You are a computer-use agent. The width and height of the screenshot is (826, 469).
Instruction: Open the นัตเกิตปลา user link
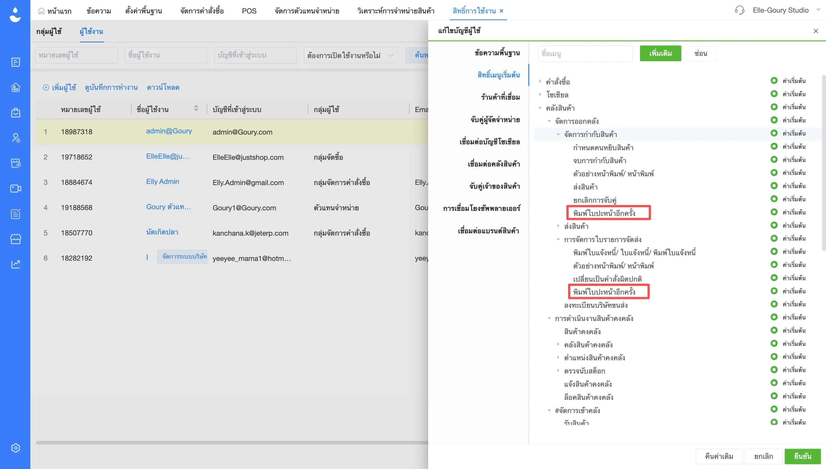pyautogui.click(x=162, y=232)
